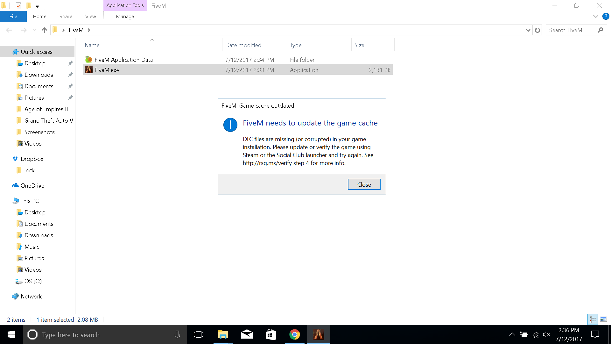This screenshot has width=611, height=344.
Task: Select the FiveM Application Data folder
Action: pyautogui.click(x=238, y=60)
